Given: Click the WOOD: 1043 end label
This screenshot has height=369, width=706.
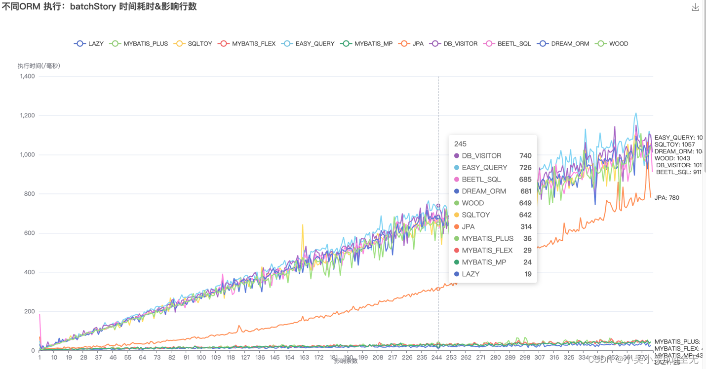Looking at the screenshot, I should pos(672,158).
